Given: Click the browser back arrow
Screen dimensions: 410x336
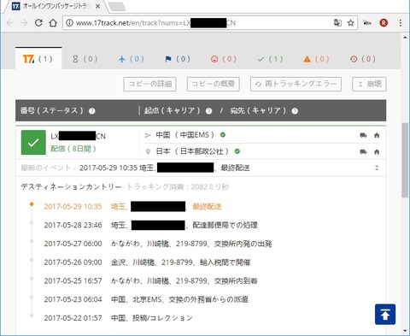Looking at the screenshot, I should [10, 23].
